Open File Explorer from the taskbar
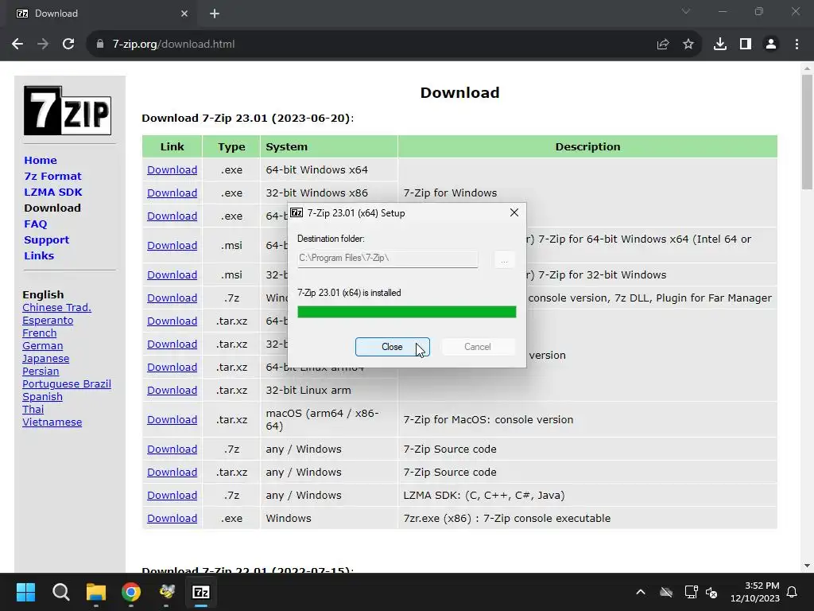Viewport: 814px width, 611px height. click(96, 592)
